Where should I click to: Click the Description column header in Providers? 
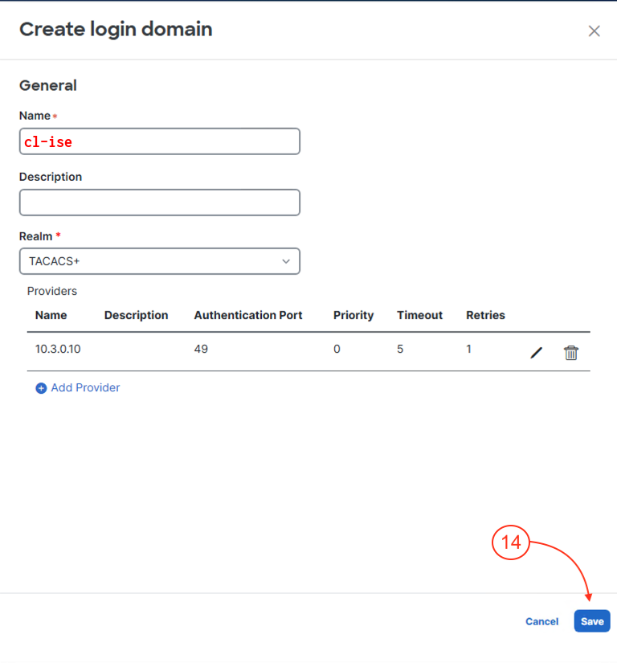pos(136,315)
